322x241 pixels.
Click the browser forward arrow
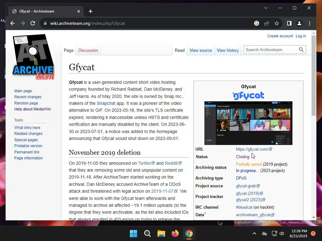point(23,23)
